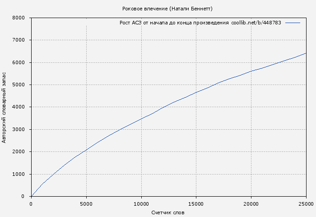Click the 20000 tick on X-axis
Viewport: 316px width, 217px height.
pyautogui.click(x=251, y=203)
